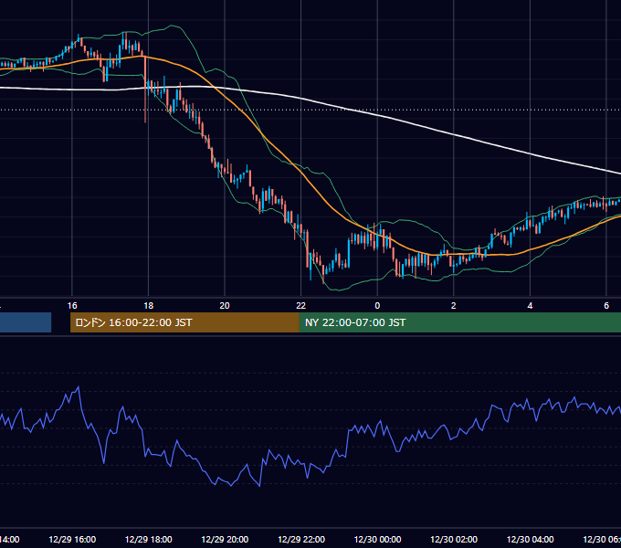Click the "6" hour label on price chart axis
621x548 pixels.
tap(606, 305)
